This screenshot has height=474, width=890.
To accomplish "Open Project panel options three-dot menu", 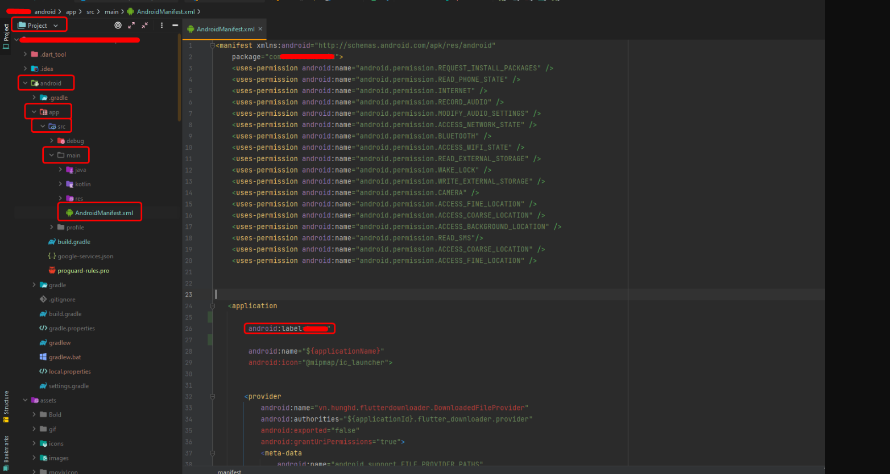I will (x=162, y=26).
